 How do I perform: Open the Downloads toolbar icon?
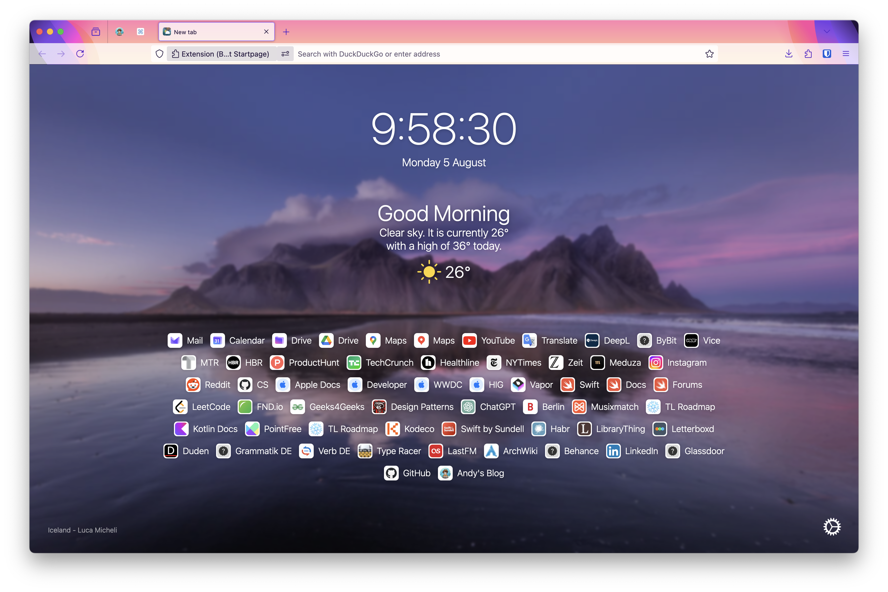tap(789, 54)
